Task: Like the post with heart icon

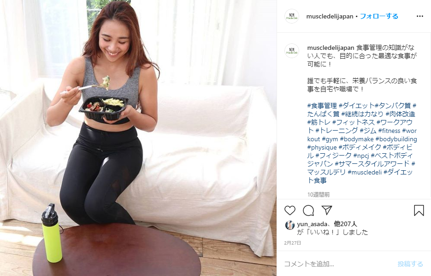Action: [x=290, y=210]
